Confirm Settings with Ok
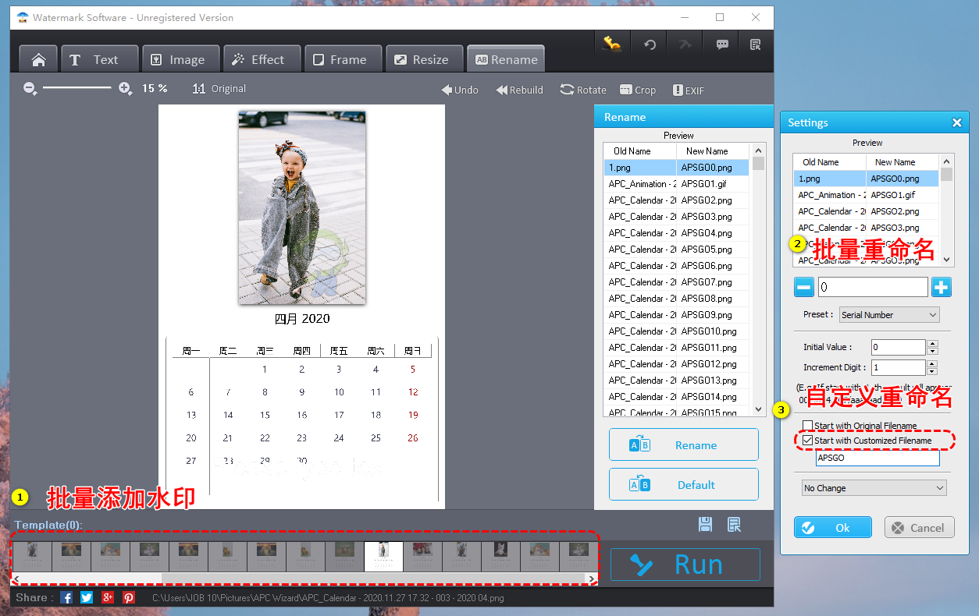 (x=833, y=528)
